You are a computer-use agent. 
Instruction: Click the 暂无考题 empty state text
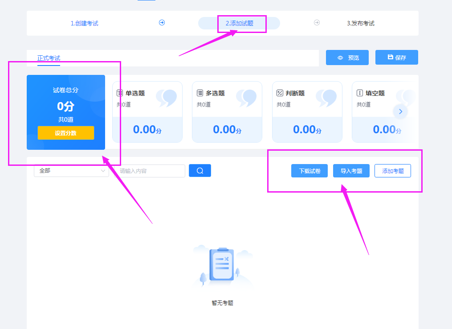pos(222,303)
